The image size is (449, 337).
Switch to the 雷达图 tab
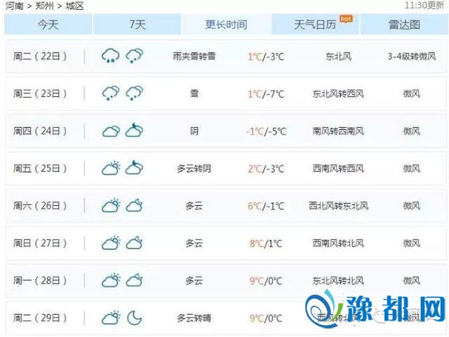(x=404, y=25)
